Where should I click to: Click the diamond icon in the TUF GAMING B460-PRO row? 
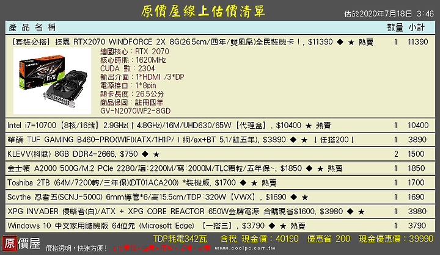pyautogui.click(x=293, y=140)
